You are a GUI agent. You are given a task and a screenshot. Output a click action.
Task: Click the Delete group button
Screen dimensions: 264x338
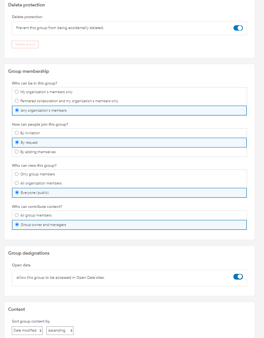25,45
